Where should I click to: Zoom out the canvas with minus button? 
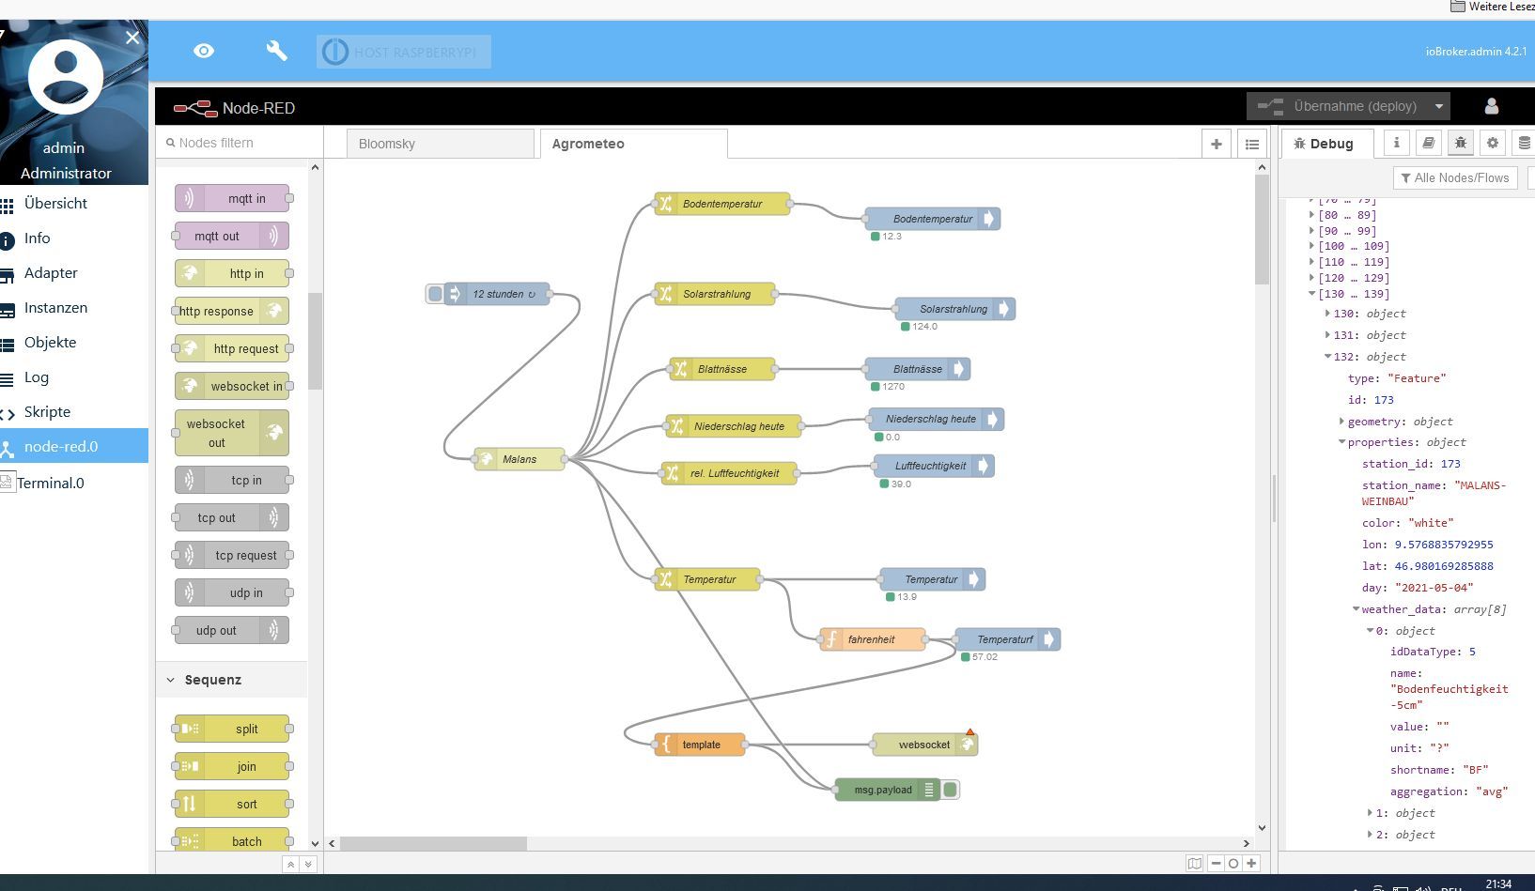click(x=1217, y=863)
